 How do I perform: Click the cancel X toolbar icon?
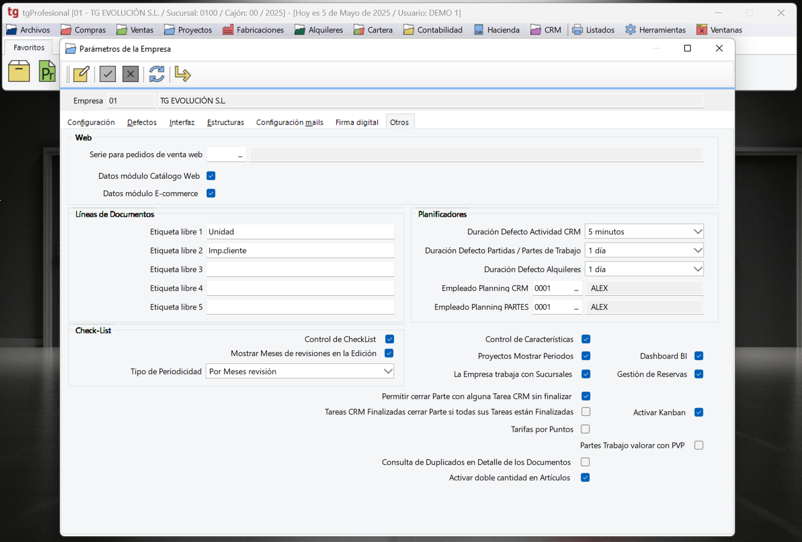[x=130, y=74]
